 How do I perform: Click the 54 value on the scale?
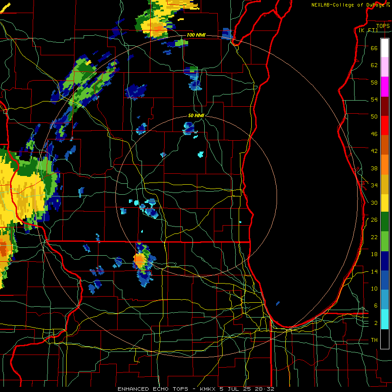[374, 99]
